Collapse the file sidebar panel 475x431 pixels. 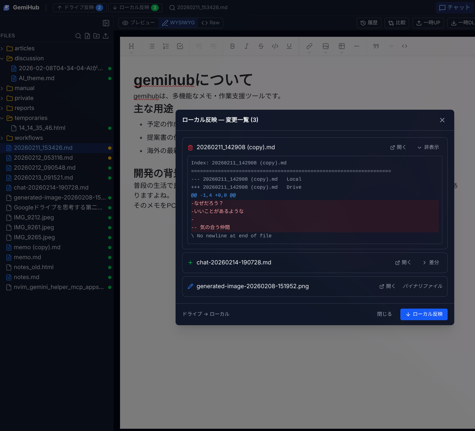click(106, 23)
